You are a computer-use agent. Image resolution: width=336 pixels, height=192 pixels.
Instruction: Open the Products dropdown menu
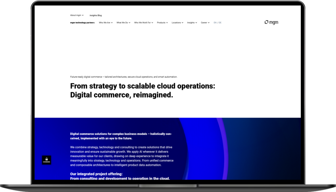162,23
